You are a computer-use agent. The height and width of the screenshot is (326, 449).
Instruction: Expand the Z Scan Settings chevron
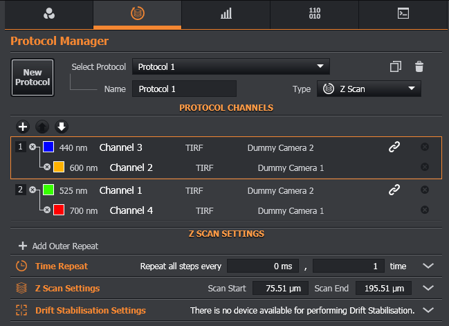coord(428,288)
